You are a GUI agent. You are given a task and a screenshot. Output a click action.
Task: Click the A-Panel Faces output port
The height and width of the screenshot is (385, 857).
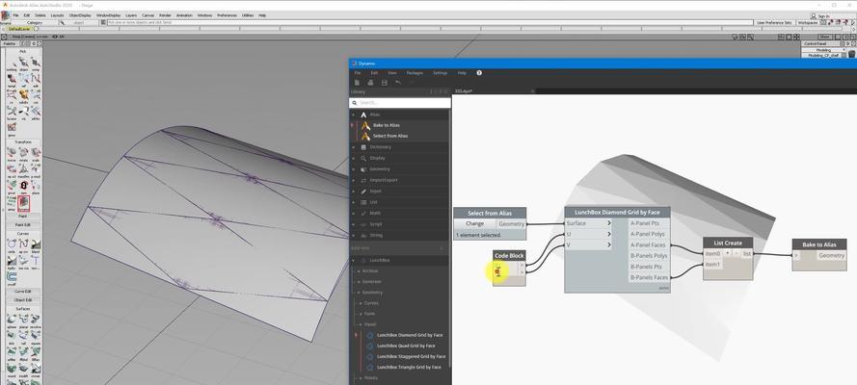pos(649,245)
